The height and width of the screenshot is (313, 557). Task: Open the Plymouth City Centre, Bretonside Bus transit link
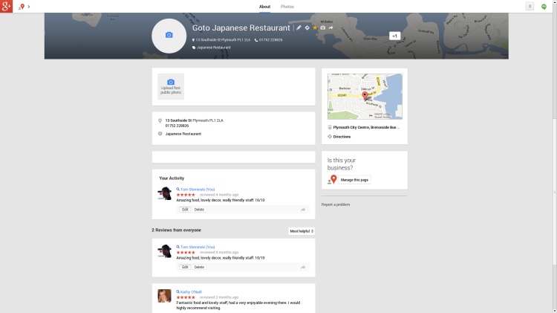pos(366,127)
